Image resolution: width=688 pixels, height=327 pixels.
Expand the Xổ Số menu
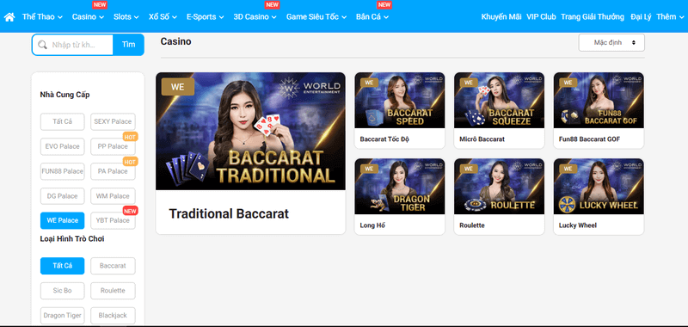coord(163,17)
